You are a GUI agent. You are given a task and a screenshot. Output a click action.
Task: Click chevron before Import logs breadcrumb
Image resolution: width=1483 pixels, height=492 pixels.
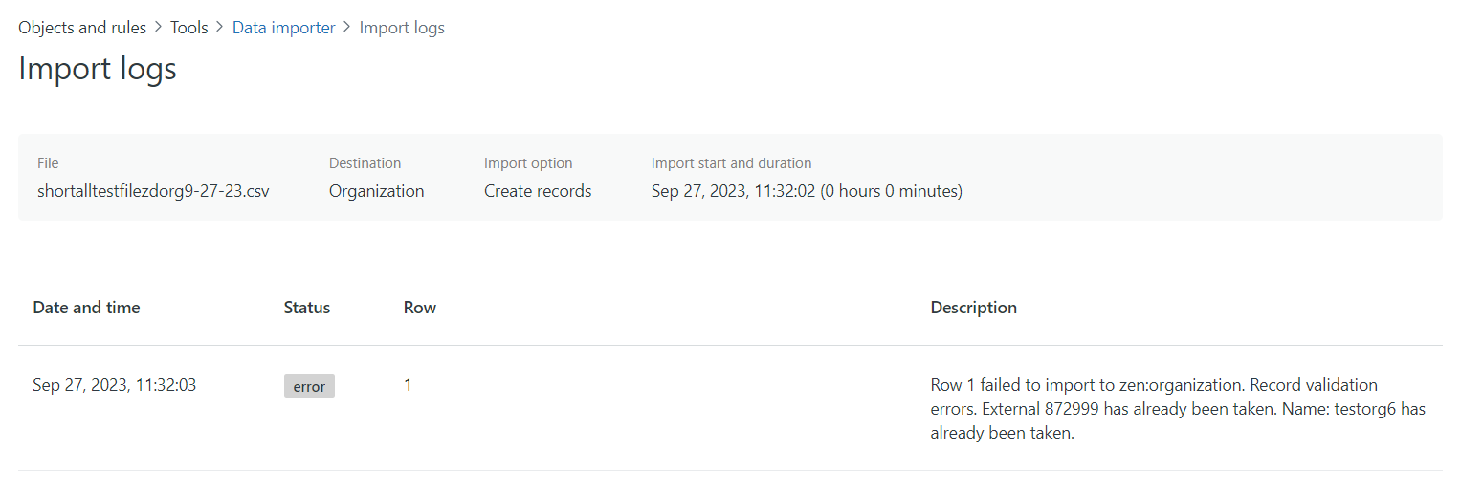pyautogui.click(x=347, y=28)
